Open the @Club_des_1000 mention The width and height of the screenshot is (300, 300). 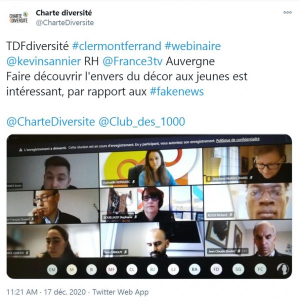[x=142, y=121]
